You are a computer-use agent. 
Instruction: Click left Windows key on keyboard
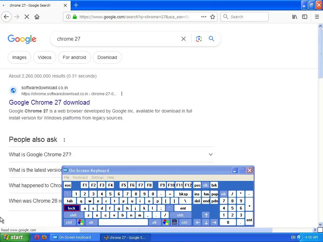click(80, 222)
